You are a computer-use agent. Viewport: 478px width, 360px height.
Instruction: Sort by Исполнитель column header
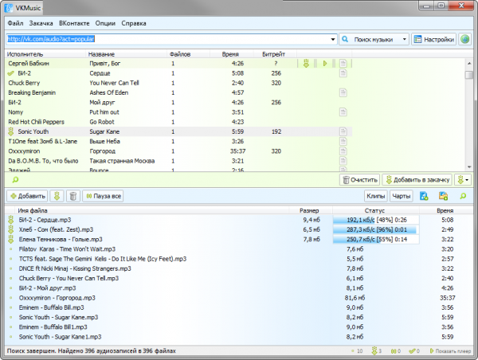coord(45,54)
